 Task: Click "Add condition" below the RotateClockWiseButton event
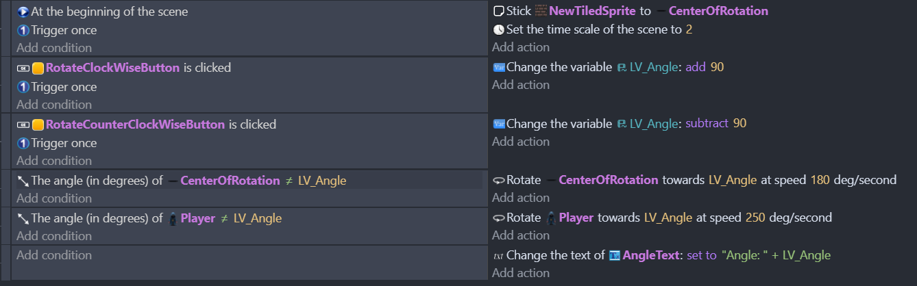point(54,104)
